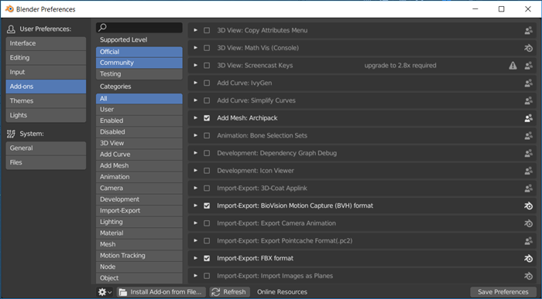Enable the Bone Selection Sets add-on

207,135
